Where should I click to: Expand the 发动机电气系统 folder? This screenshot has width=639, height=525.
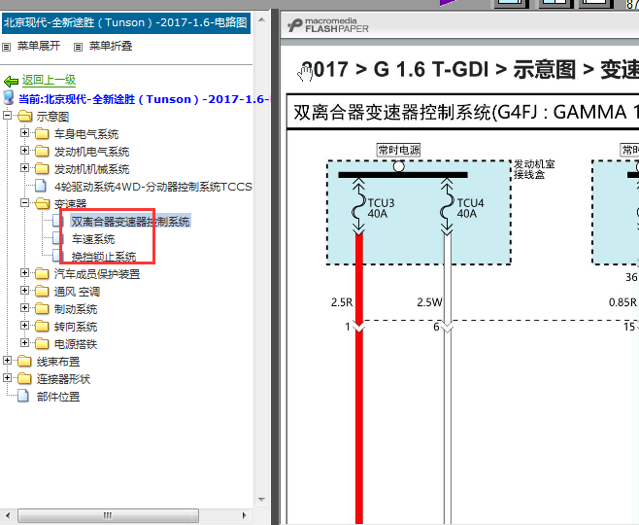pyautogui.click(x=25, y=152)
